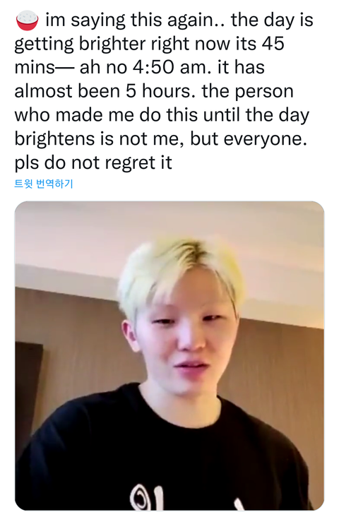339x517 pixels.
Task: Click the words 'who made me' in tweet
Action: (74, 115)
